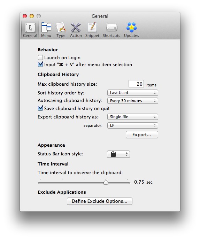Click the "Export clipboard history as:" label

click(68, 117)
